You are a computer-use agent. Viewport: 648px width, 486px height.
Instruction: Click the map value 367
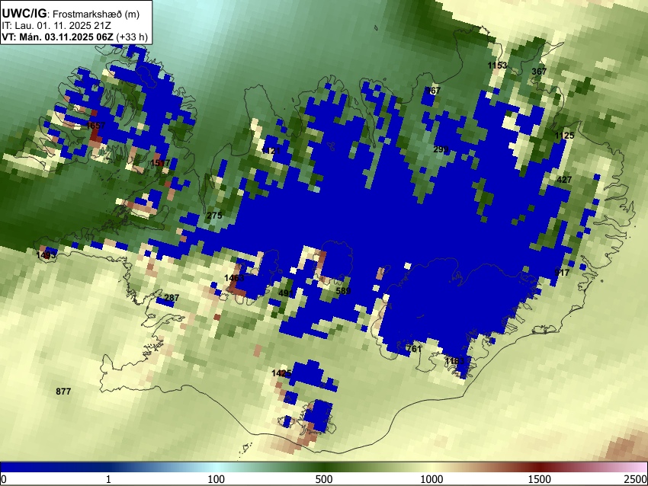pyautogui.click(x=539, y=71)
